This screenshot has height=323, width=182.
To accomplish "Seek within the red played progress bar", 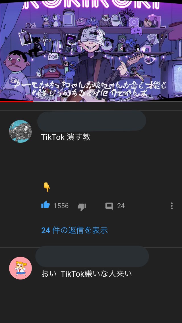I will 16,102.
